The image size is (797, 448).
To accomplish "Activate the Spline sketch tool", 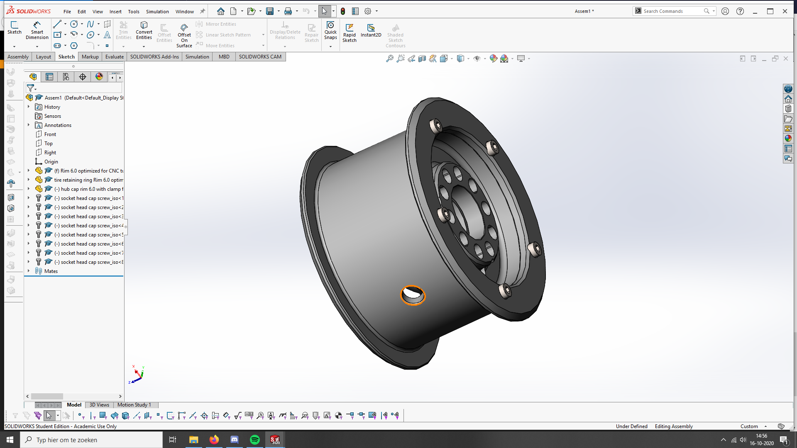I will 90,24.
